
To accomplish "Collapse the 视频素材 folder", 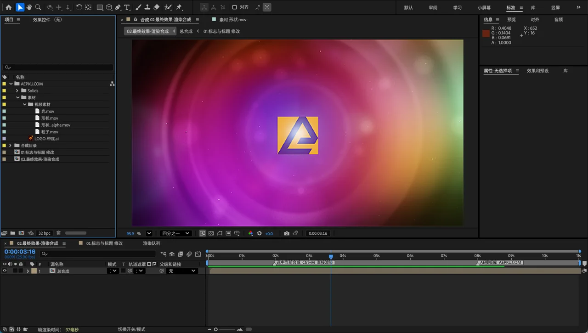I will pyautogui.click(x=24, y=104).
